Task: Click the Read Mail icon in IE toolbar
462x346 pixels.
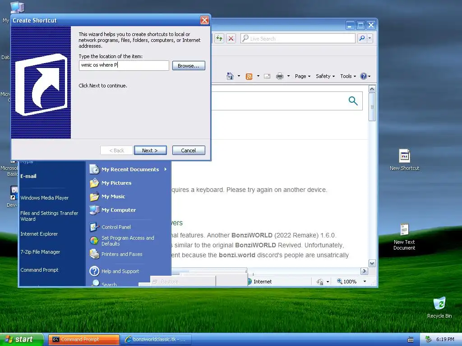Action: (267, 77)
